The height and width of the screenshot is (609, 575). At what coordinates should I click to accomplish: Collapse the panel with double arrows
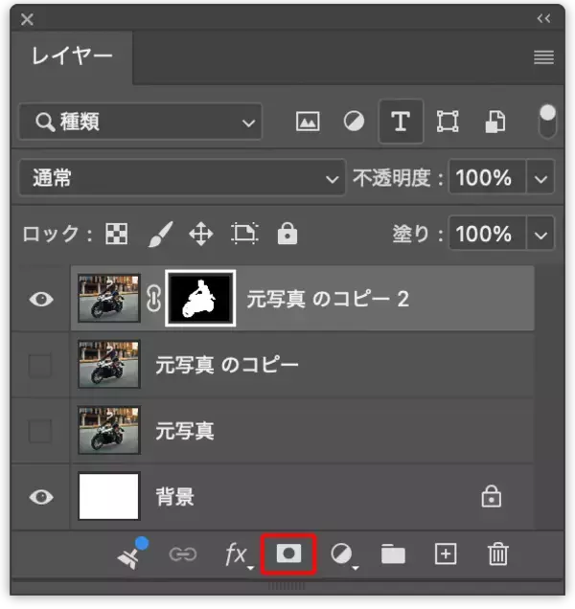[x=543, y=18]
